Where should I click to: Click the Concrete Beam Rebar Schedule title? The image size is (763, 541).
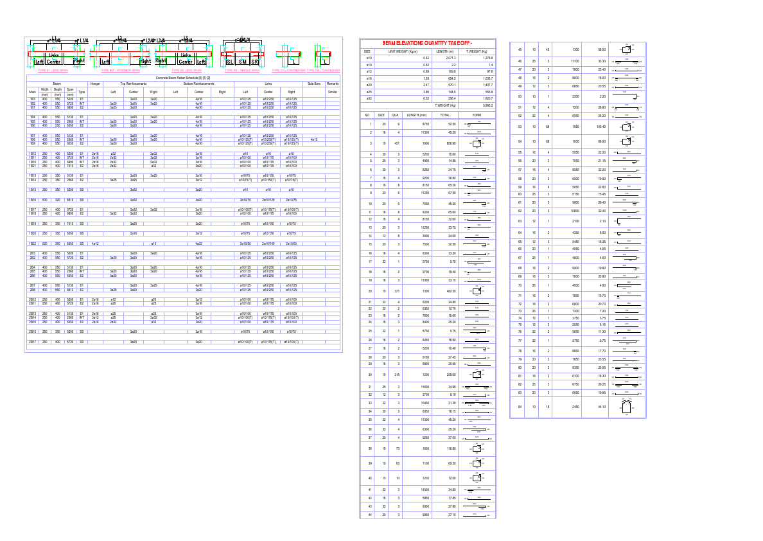[x=184, y=76]
